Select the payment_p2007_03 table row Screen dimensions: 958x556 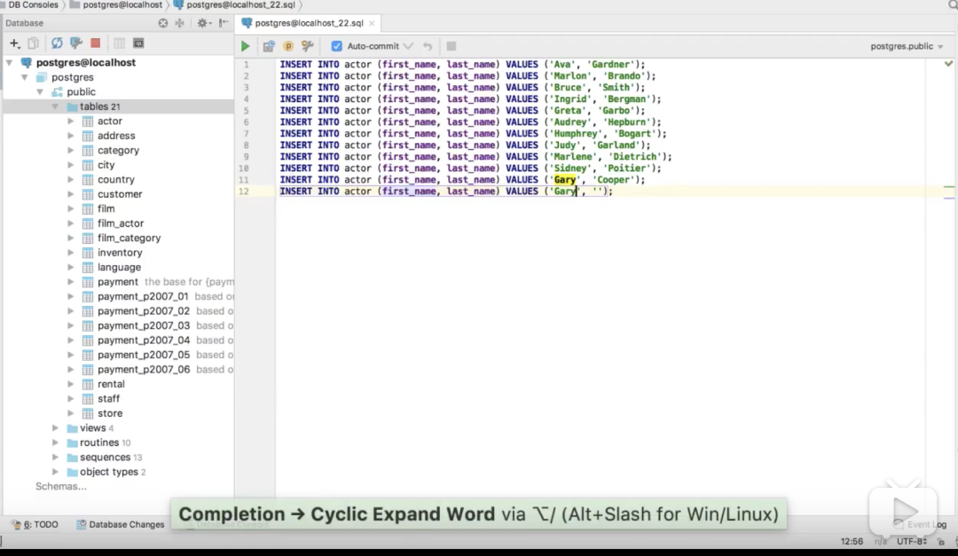pos(119,325)
